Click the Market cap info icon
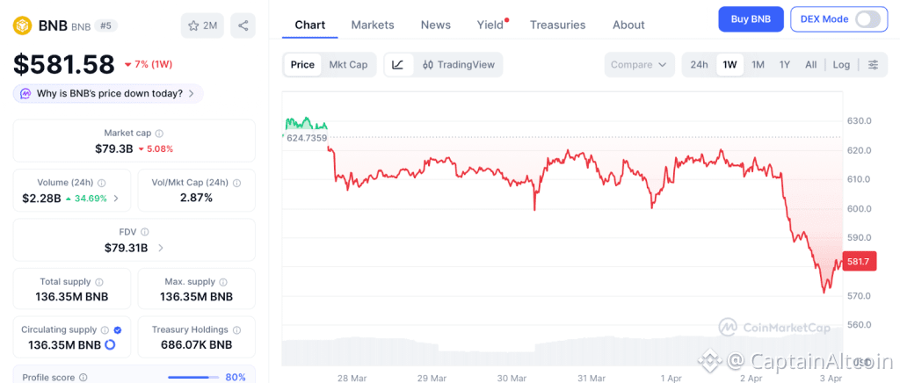900x383 pixels. [159, 134]
